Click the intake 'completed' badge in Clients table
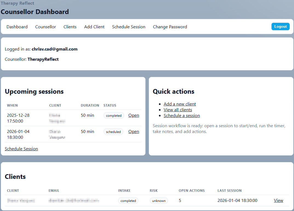This screenshot has height=211, width=294. (128, 201)
